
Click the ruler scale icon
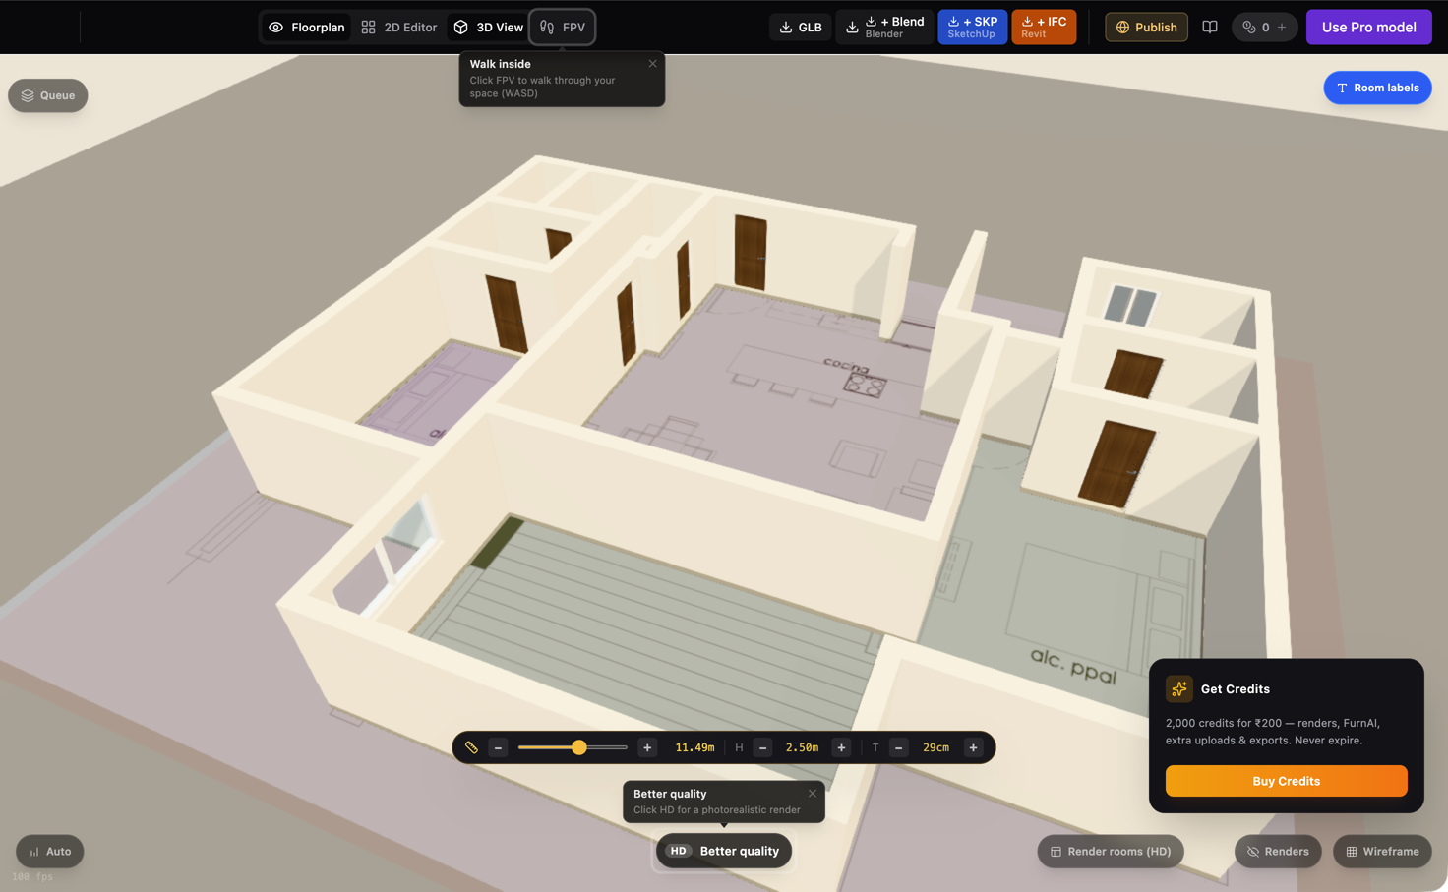click(x=471, y=747)
